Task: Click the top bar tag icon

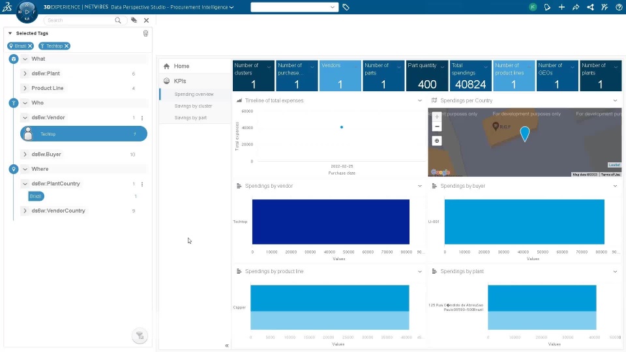Action: pos(346,7)
